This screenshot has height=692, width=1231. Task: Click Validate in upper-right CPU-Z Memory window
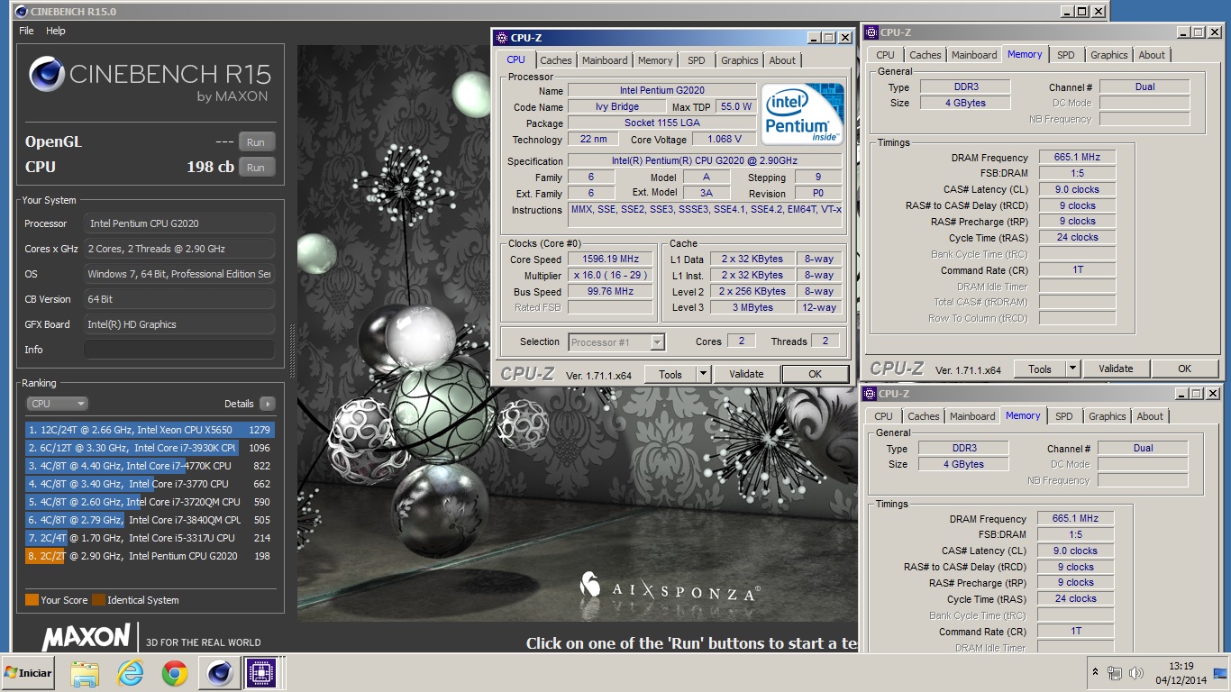pos(1116,369)
